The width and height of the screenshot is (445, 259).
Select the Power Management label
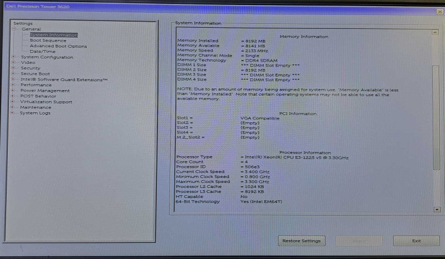45,91
